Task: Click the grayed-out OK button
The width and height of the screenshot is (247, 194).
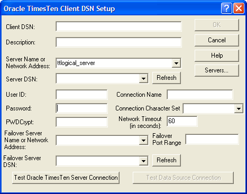Action: (x=217, y=25)
